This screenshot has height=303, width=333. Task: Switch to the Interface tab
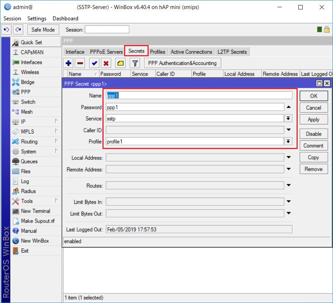pyautogui.click(x=75, y=52)
